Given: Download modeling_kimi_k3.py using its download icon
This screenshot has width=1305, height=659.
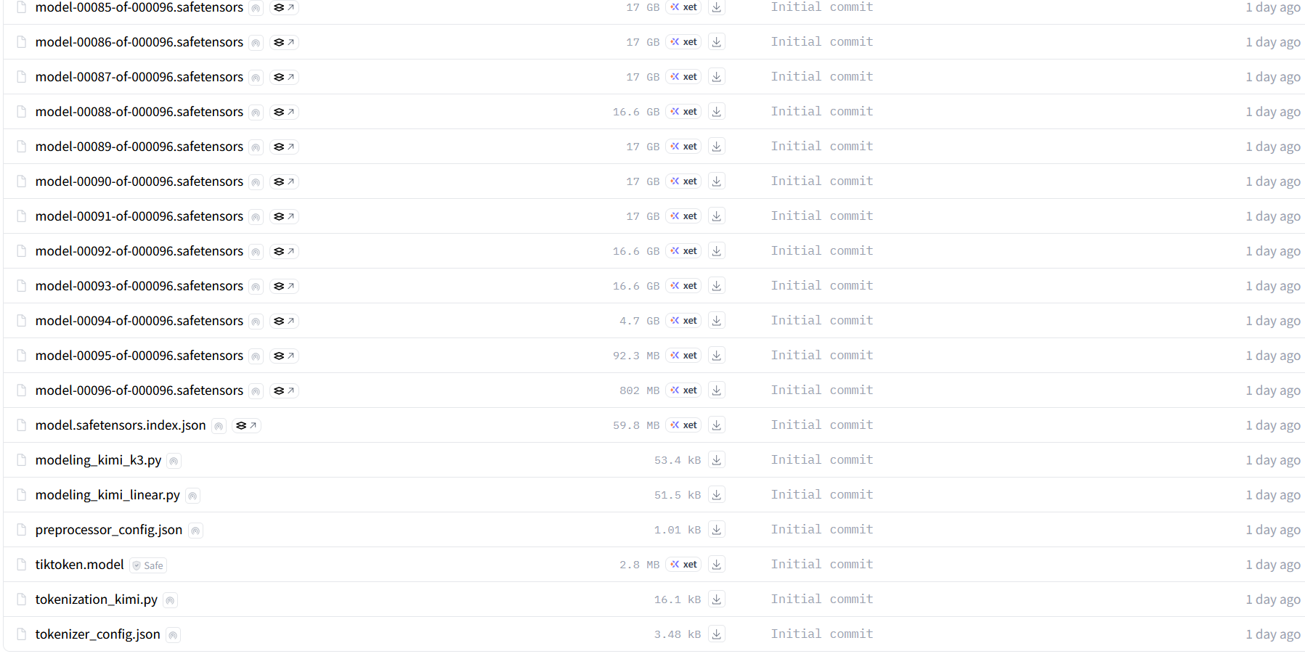Looking at the screenshot, I should (x=716, y=460).
